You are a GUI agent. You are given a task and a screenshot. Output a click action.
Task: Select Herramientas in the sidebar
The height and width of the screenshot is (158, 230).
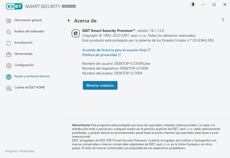pos(23,54)
